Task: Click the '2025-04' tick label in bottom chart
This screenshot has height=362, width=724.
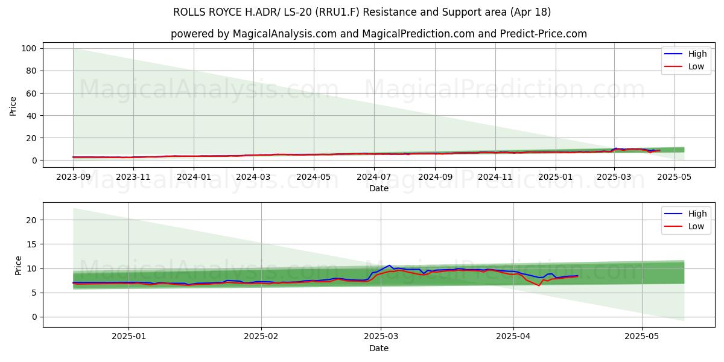Action: point(513,337)
